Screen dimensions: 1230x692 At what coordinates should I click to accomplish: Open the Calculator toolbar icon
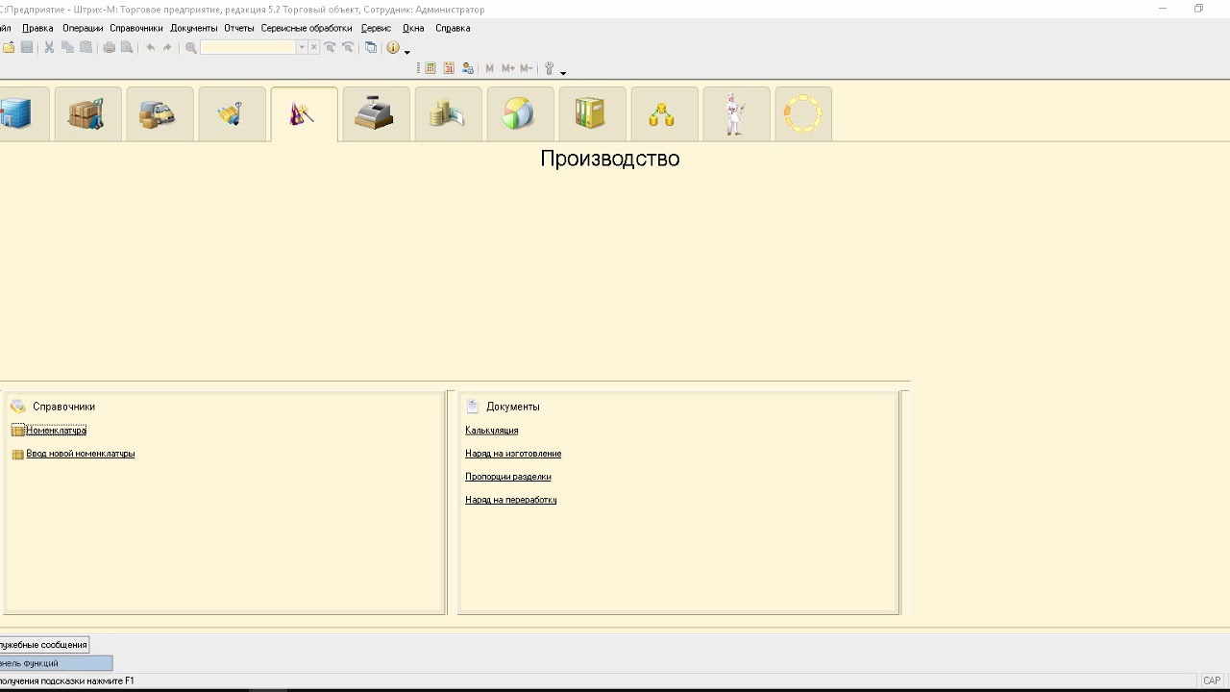pyautogui.click(x=430, y=68)
